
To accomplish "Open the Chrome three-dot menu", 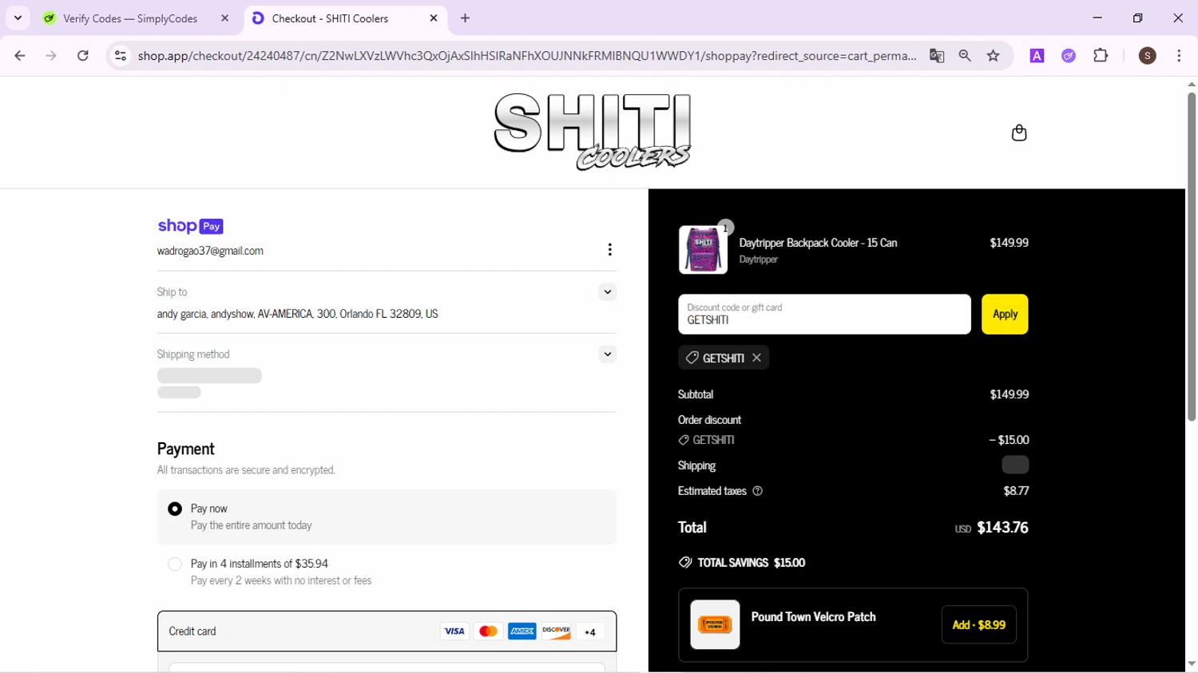I will (x=1179, y=56).
